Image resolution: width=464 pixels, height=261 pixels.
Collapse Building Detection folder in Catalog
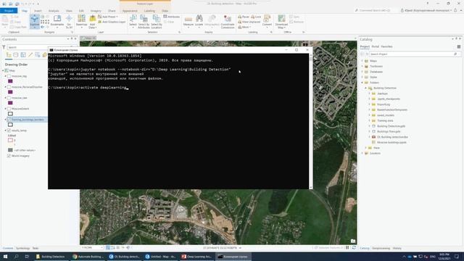[x=365, y=88]
